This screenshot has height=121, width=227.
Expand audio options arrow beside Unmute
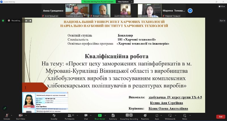click(x=11, y=115)
